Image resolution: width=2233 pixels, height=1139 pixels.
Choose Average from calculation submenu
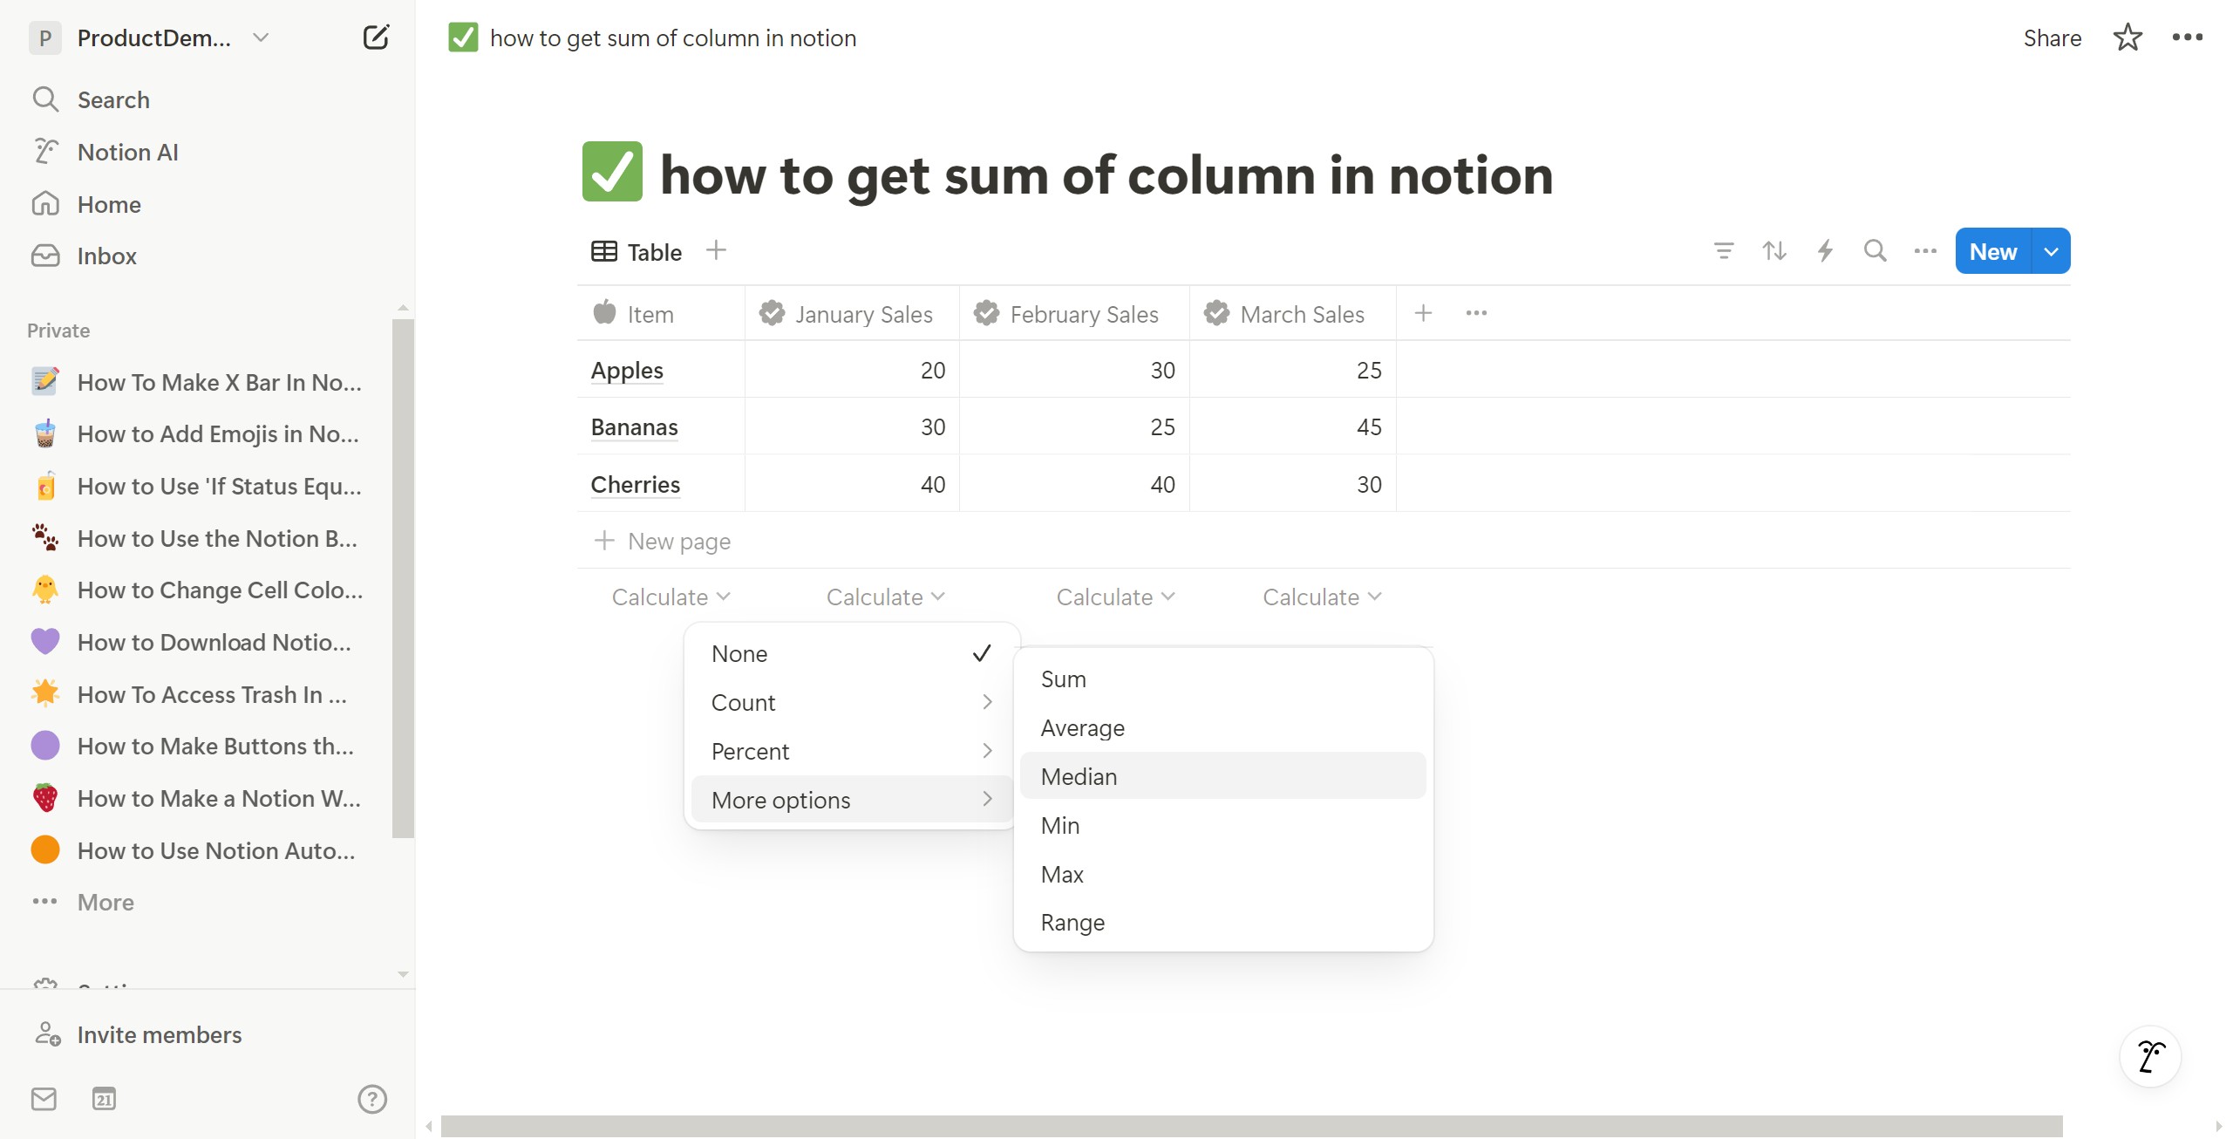pyautogui.click(x=1222, y=727)
